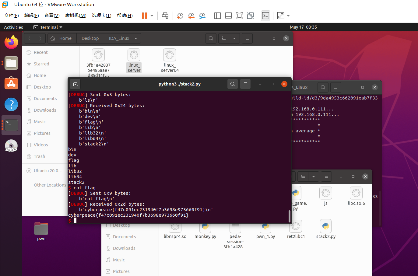The width and height of the screenshot is (418, 276).
Task: Click the send Ctrl+Alt+Del icon
Action: tap(165, 16)
